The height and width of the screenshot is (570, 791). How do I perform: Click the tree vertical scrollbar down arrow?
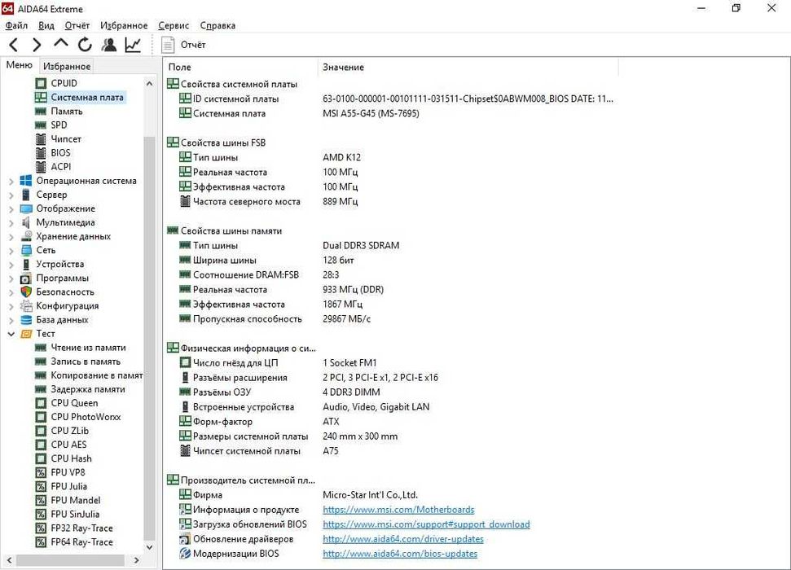[149, 547]
